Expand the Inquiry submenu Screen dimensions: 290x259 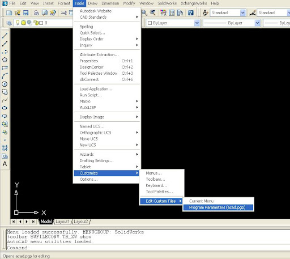coord(107,45)
